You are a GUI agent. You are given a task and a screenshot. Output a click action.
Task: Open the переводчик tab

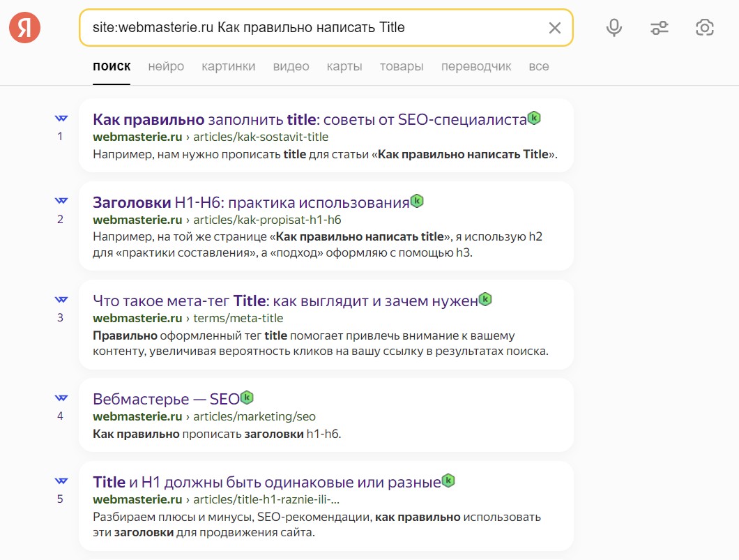(476, 67)
